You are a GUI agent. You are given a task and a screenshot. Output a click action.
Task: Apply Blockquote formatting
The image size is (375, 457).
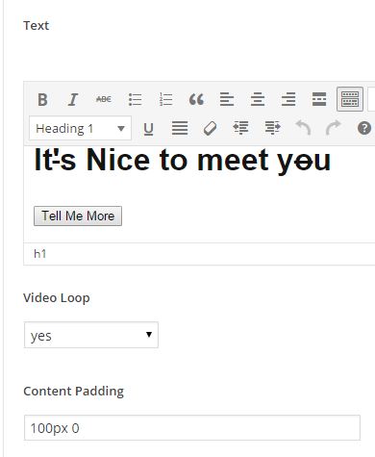tap(196, 99)
